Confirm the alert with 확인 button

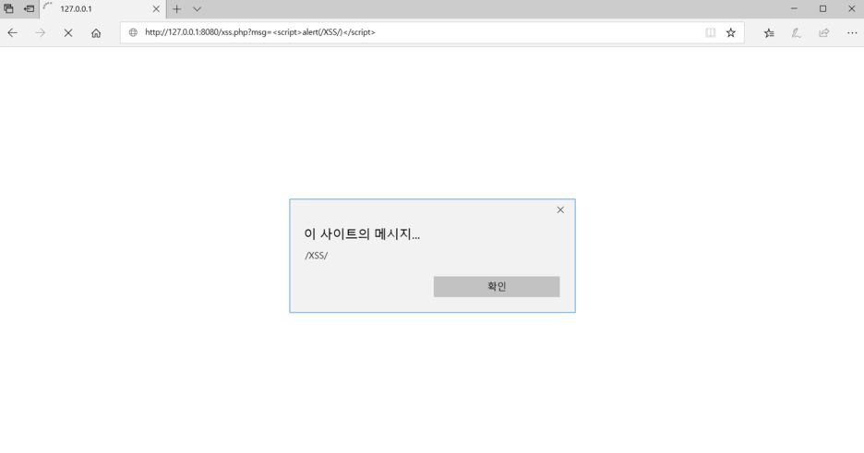tap(497, 287)
